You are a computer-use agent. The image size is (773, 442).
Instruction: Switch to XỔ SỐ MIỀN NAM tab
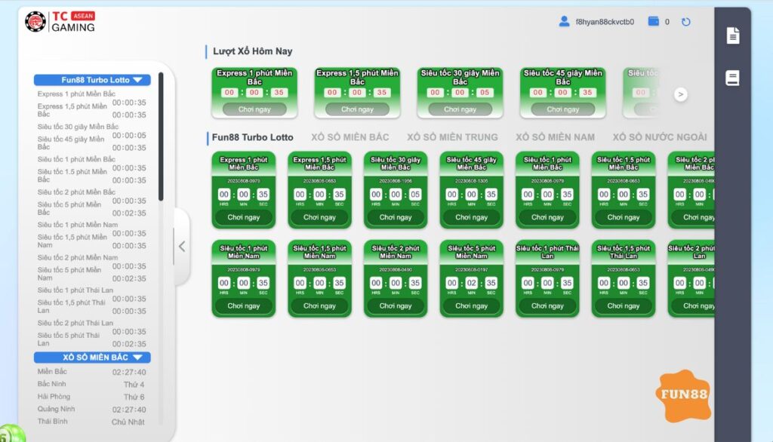[x=555, y=137]
